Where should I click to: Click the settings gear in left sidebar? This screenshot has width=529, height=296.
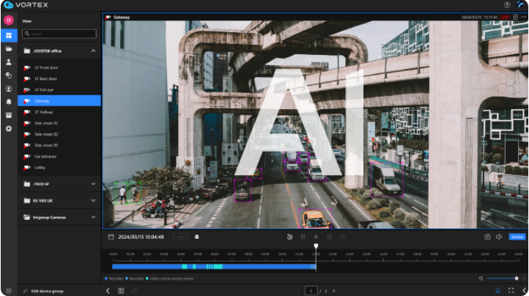9,128
